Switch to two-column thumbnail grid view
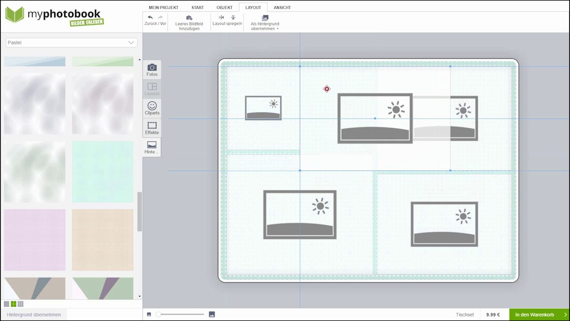Viewport: 570px width, 321px height. [x=13, y=304]
